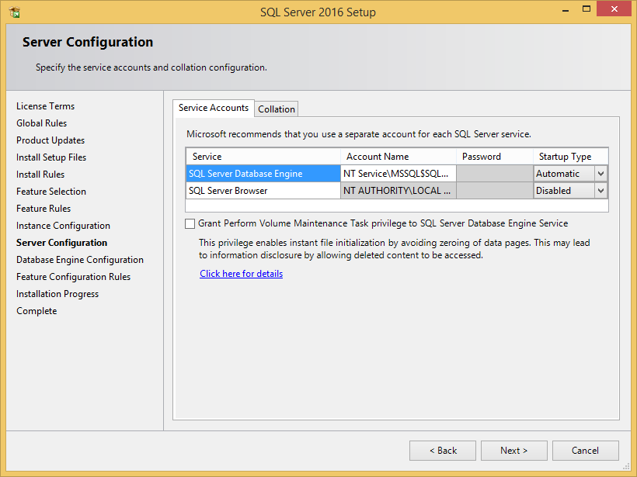Click Product Updates in the steps list
This screenshot has width=637, height=477.
(50, 140)
